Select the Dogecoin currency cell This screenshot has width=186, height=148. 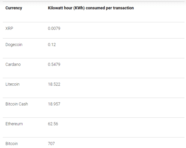(14, 45)
